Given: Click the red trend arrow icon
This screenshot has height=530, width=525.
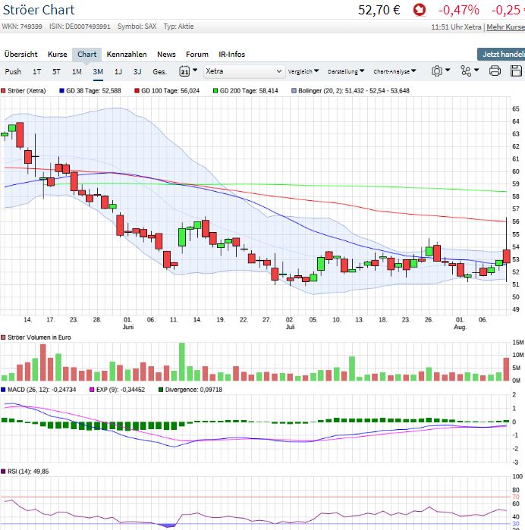Looking at the screenshot, I should tap(420, 10).
